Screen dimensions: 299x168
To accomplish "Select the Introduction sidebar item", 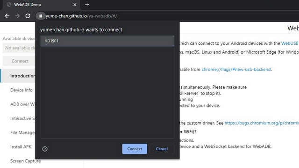I will 18,76.
